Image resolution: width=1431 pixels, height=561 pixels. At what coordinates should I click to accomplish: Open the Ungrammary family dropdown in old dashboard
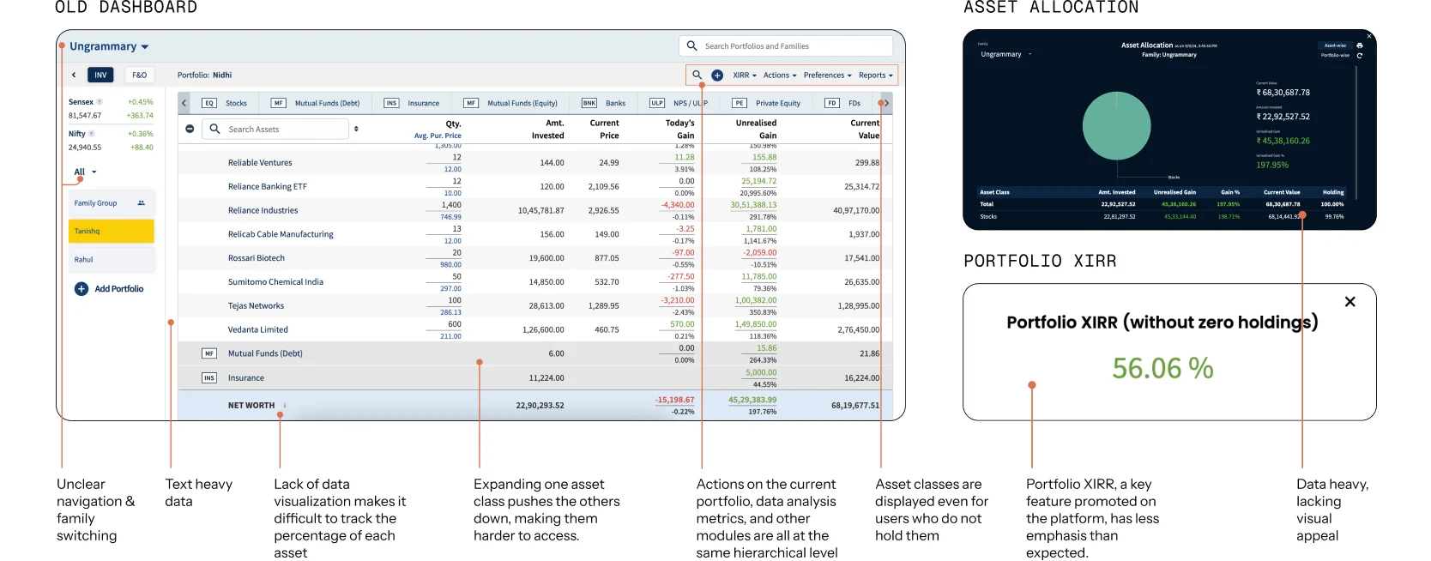[x=109, y=46]
